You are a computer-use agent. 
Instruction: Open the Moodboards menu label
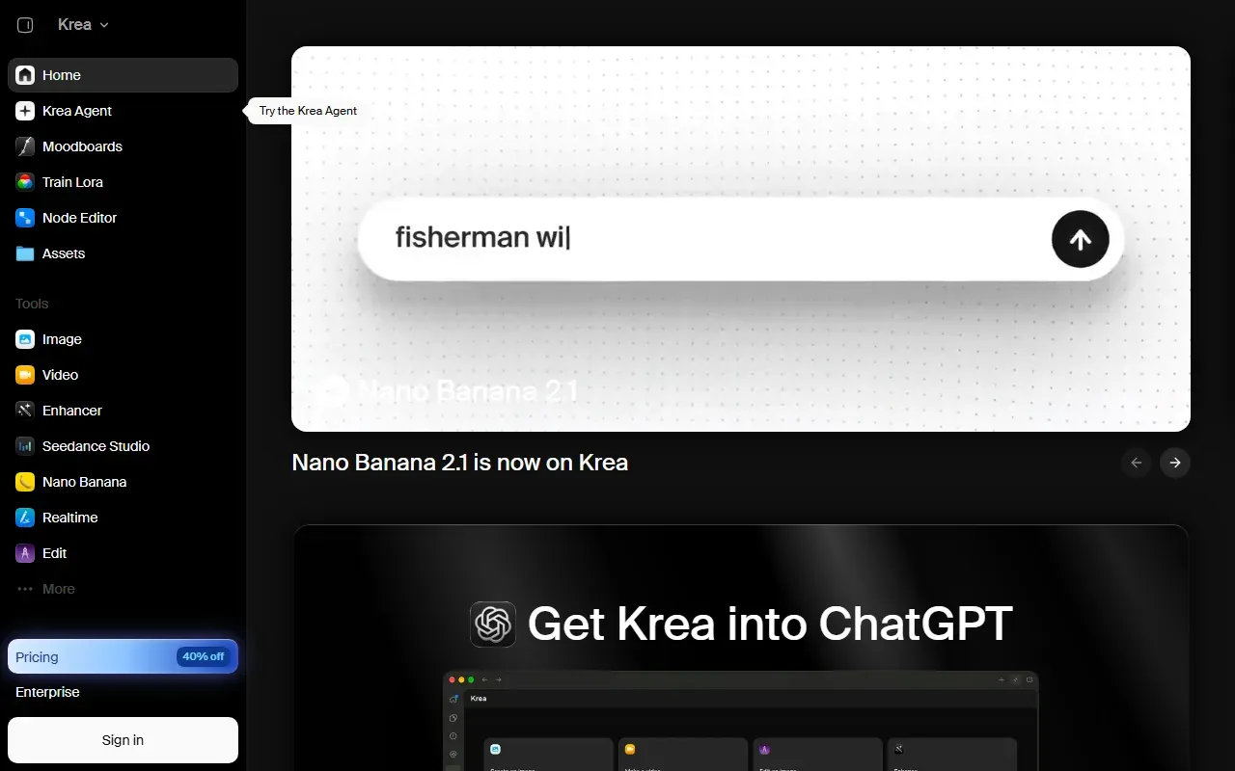click(x=82, y=146)
